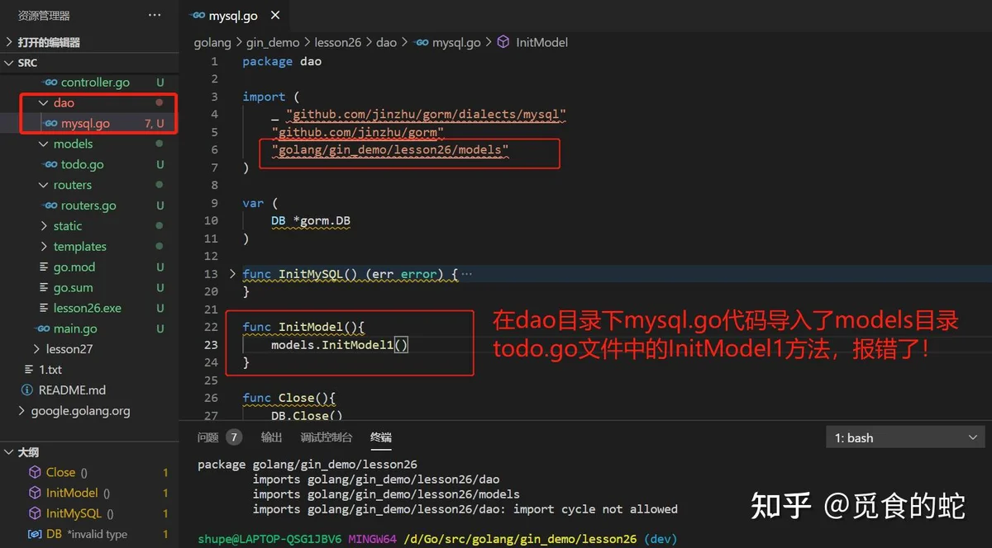Open controller.go in the file tree
Image resolution: width=992 pixels, height=548 pixels.
tap(95, 83)
